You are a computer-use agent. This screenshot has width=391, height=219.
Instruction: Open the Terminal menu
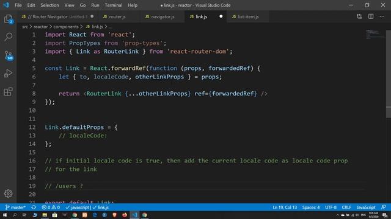[x=114, y=5]
